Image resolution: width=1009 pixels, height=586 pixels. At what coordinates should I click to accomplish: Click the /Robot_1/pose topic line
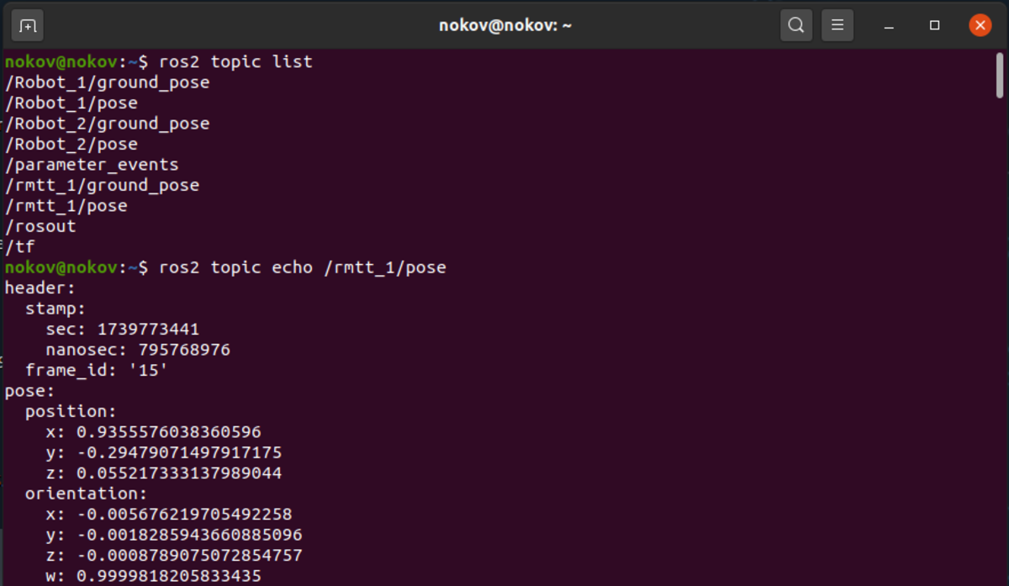click(71, 103)
